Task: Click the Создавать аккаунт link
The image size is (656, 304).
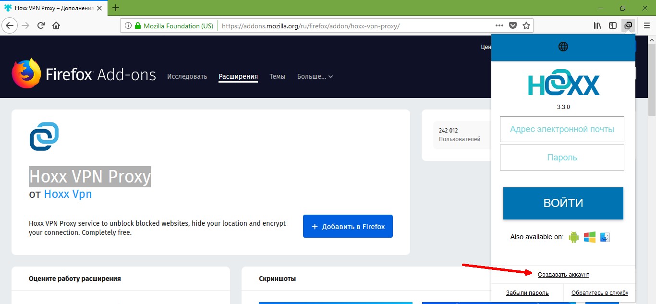Action: click(563, 275)
